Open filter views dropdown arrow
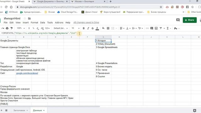The image size is (201, 113). pyautogui.click(x=164, y=28)
